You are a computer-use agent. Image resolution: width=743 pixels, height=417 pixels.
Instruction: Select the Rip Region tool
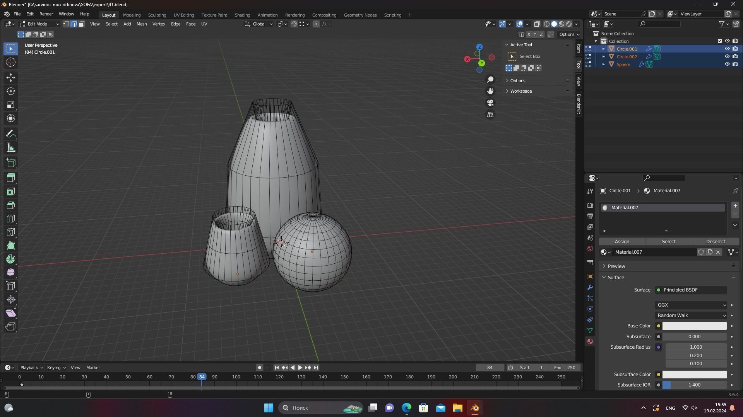coord(11,327)
